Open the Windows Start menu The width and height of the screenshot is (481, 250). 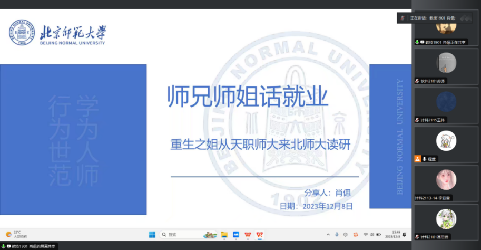152,234
